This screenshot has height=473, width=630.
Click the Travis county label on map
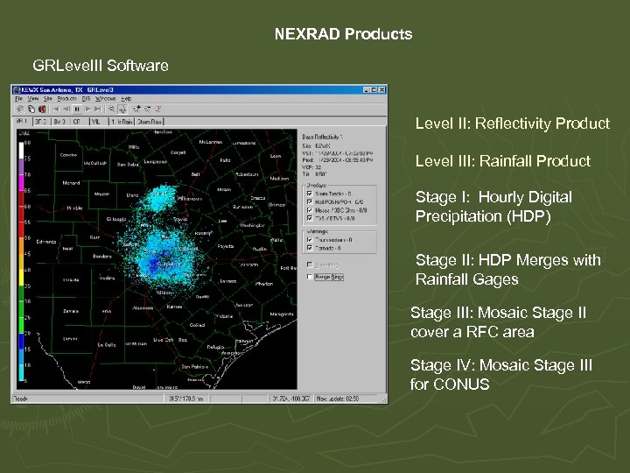(180, 220)
